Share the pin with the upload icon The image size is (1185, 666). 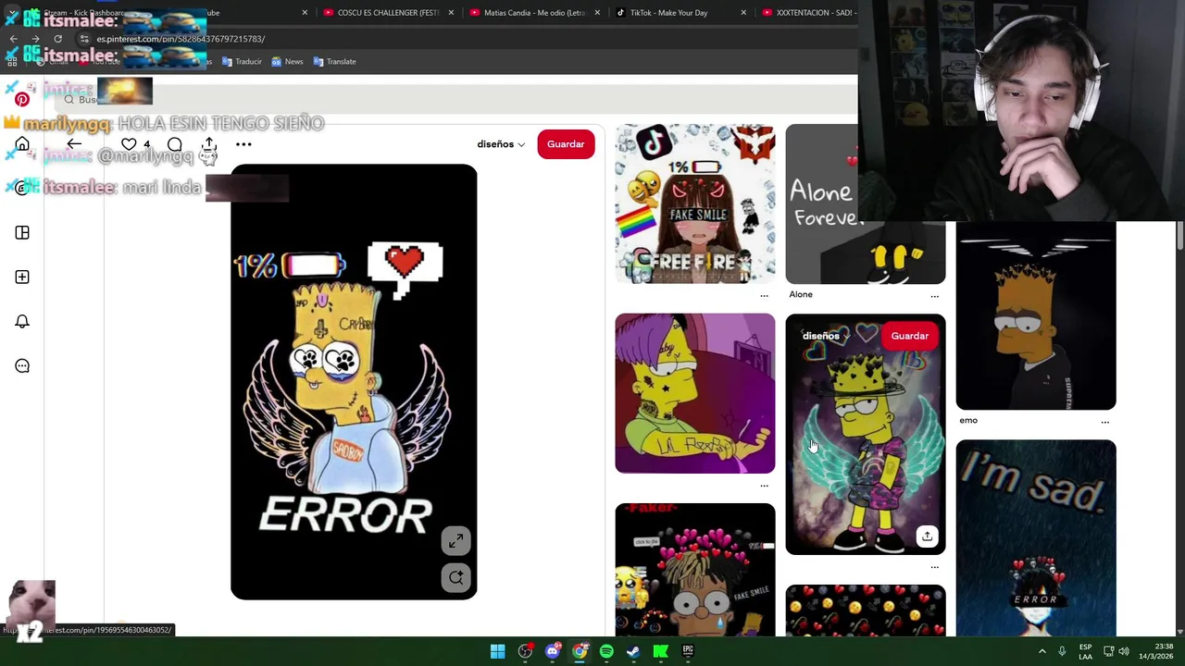tap(209, 144)
